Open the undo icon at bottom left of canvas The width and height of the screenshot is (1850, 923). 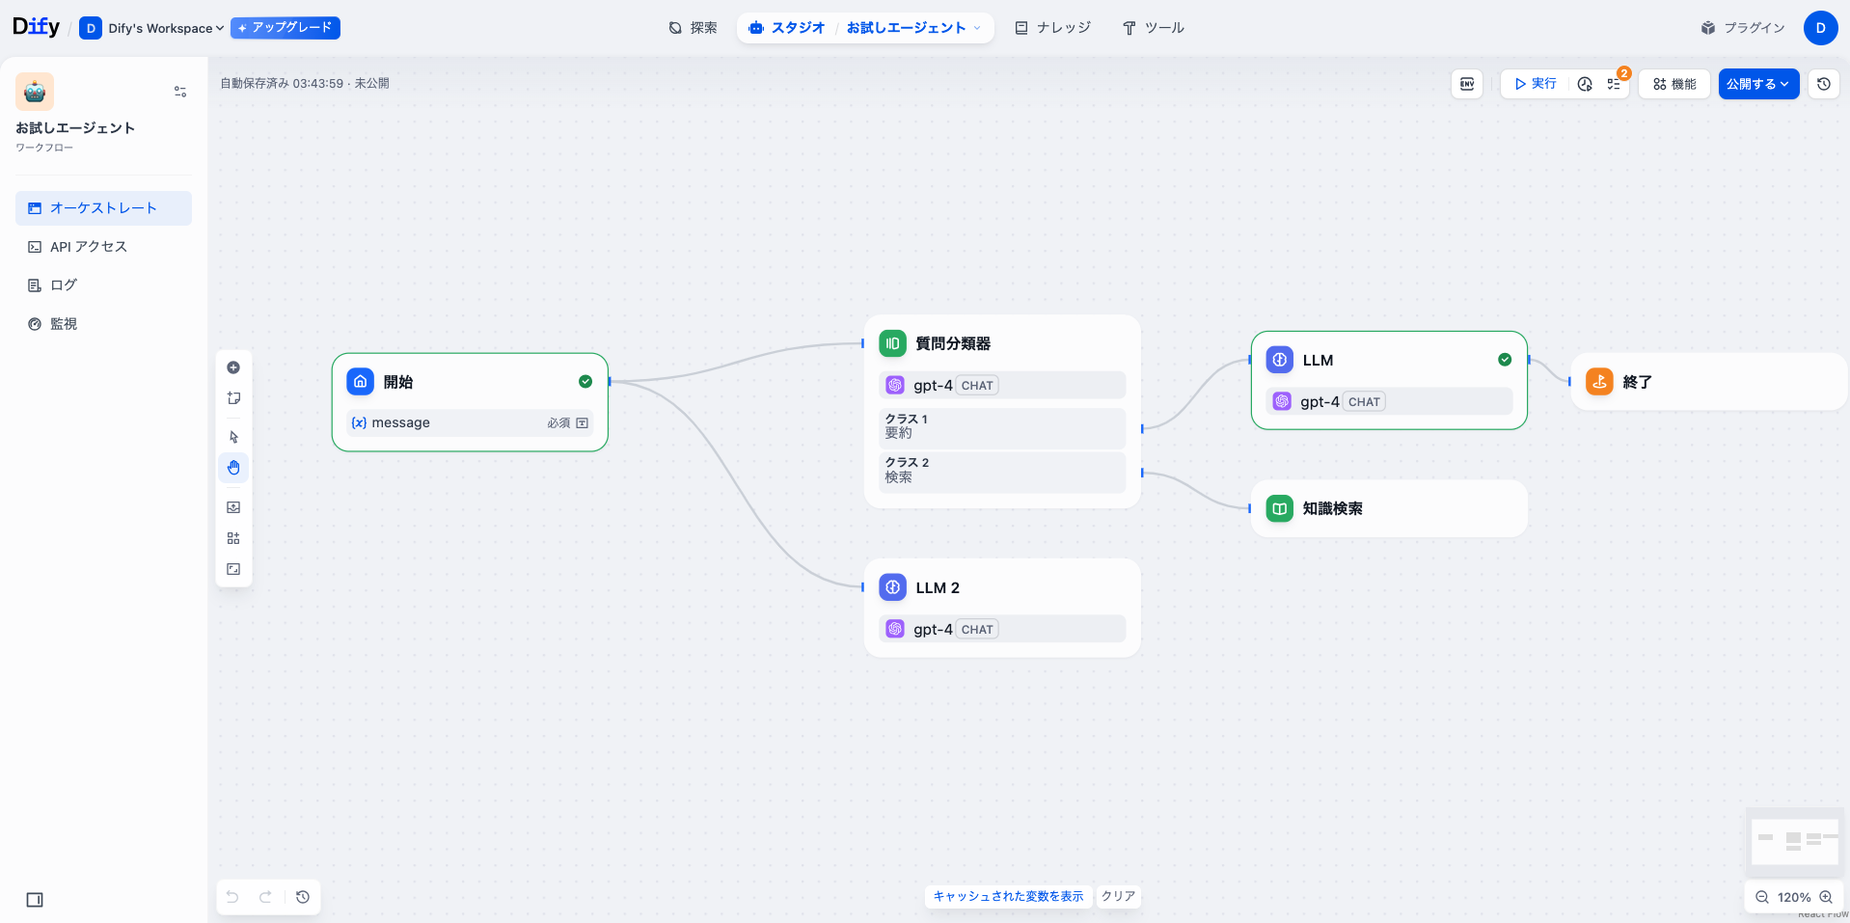point(231,897)
